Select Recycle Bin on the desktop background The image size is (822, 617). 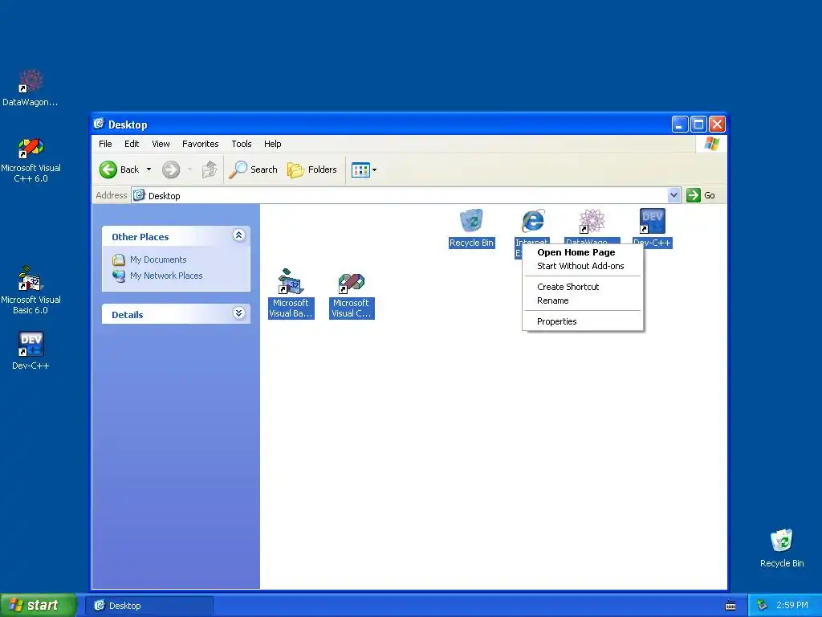782,548
